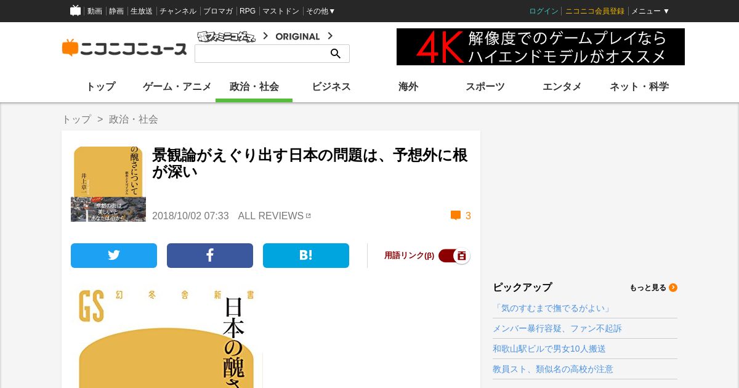Click the search magnifier icon

point(336,54)
